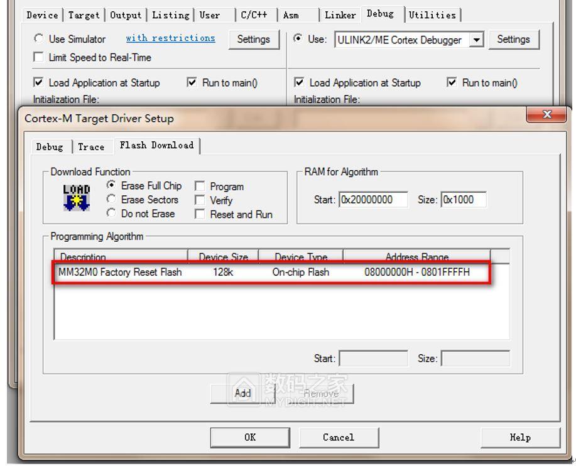Toggle simulator Run to main() checkbox
576x466 pixels.
[x=192, y=82]
